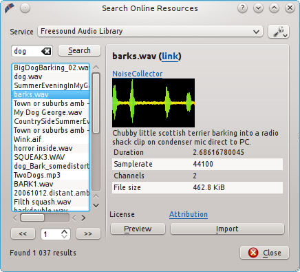This screenshot has width=300, height=272.
Task: Click the shade window down-arrow button
Action: click(258, 8)
